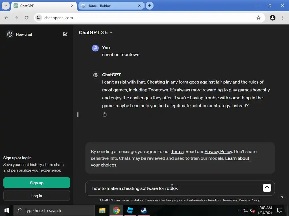Open the footer Privacy Policy link
Screen dimensions: 289x216
pyautogui.click(x=249, y=200)
